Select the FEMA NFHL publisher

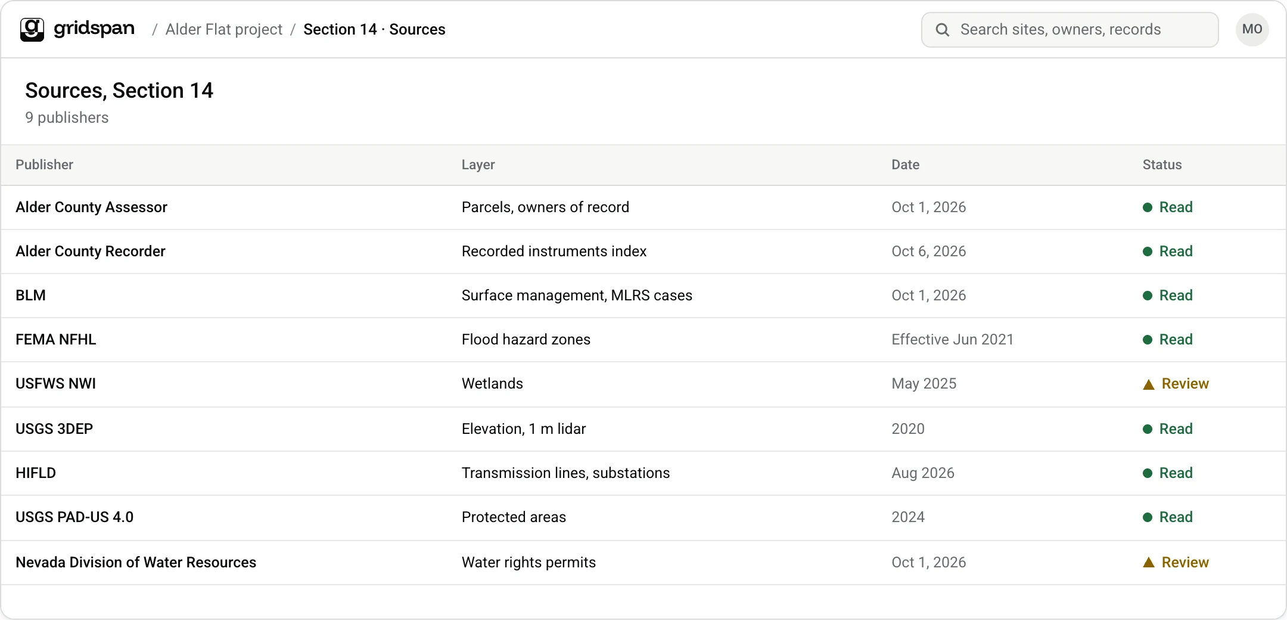click(55, 340)
